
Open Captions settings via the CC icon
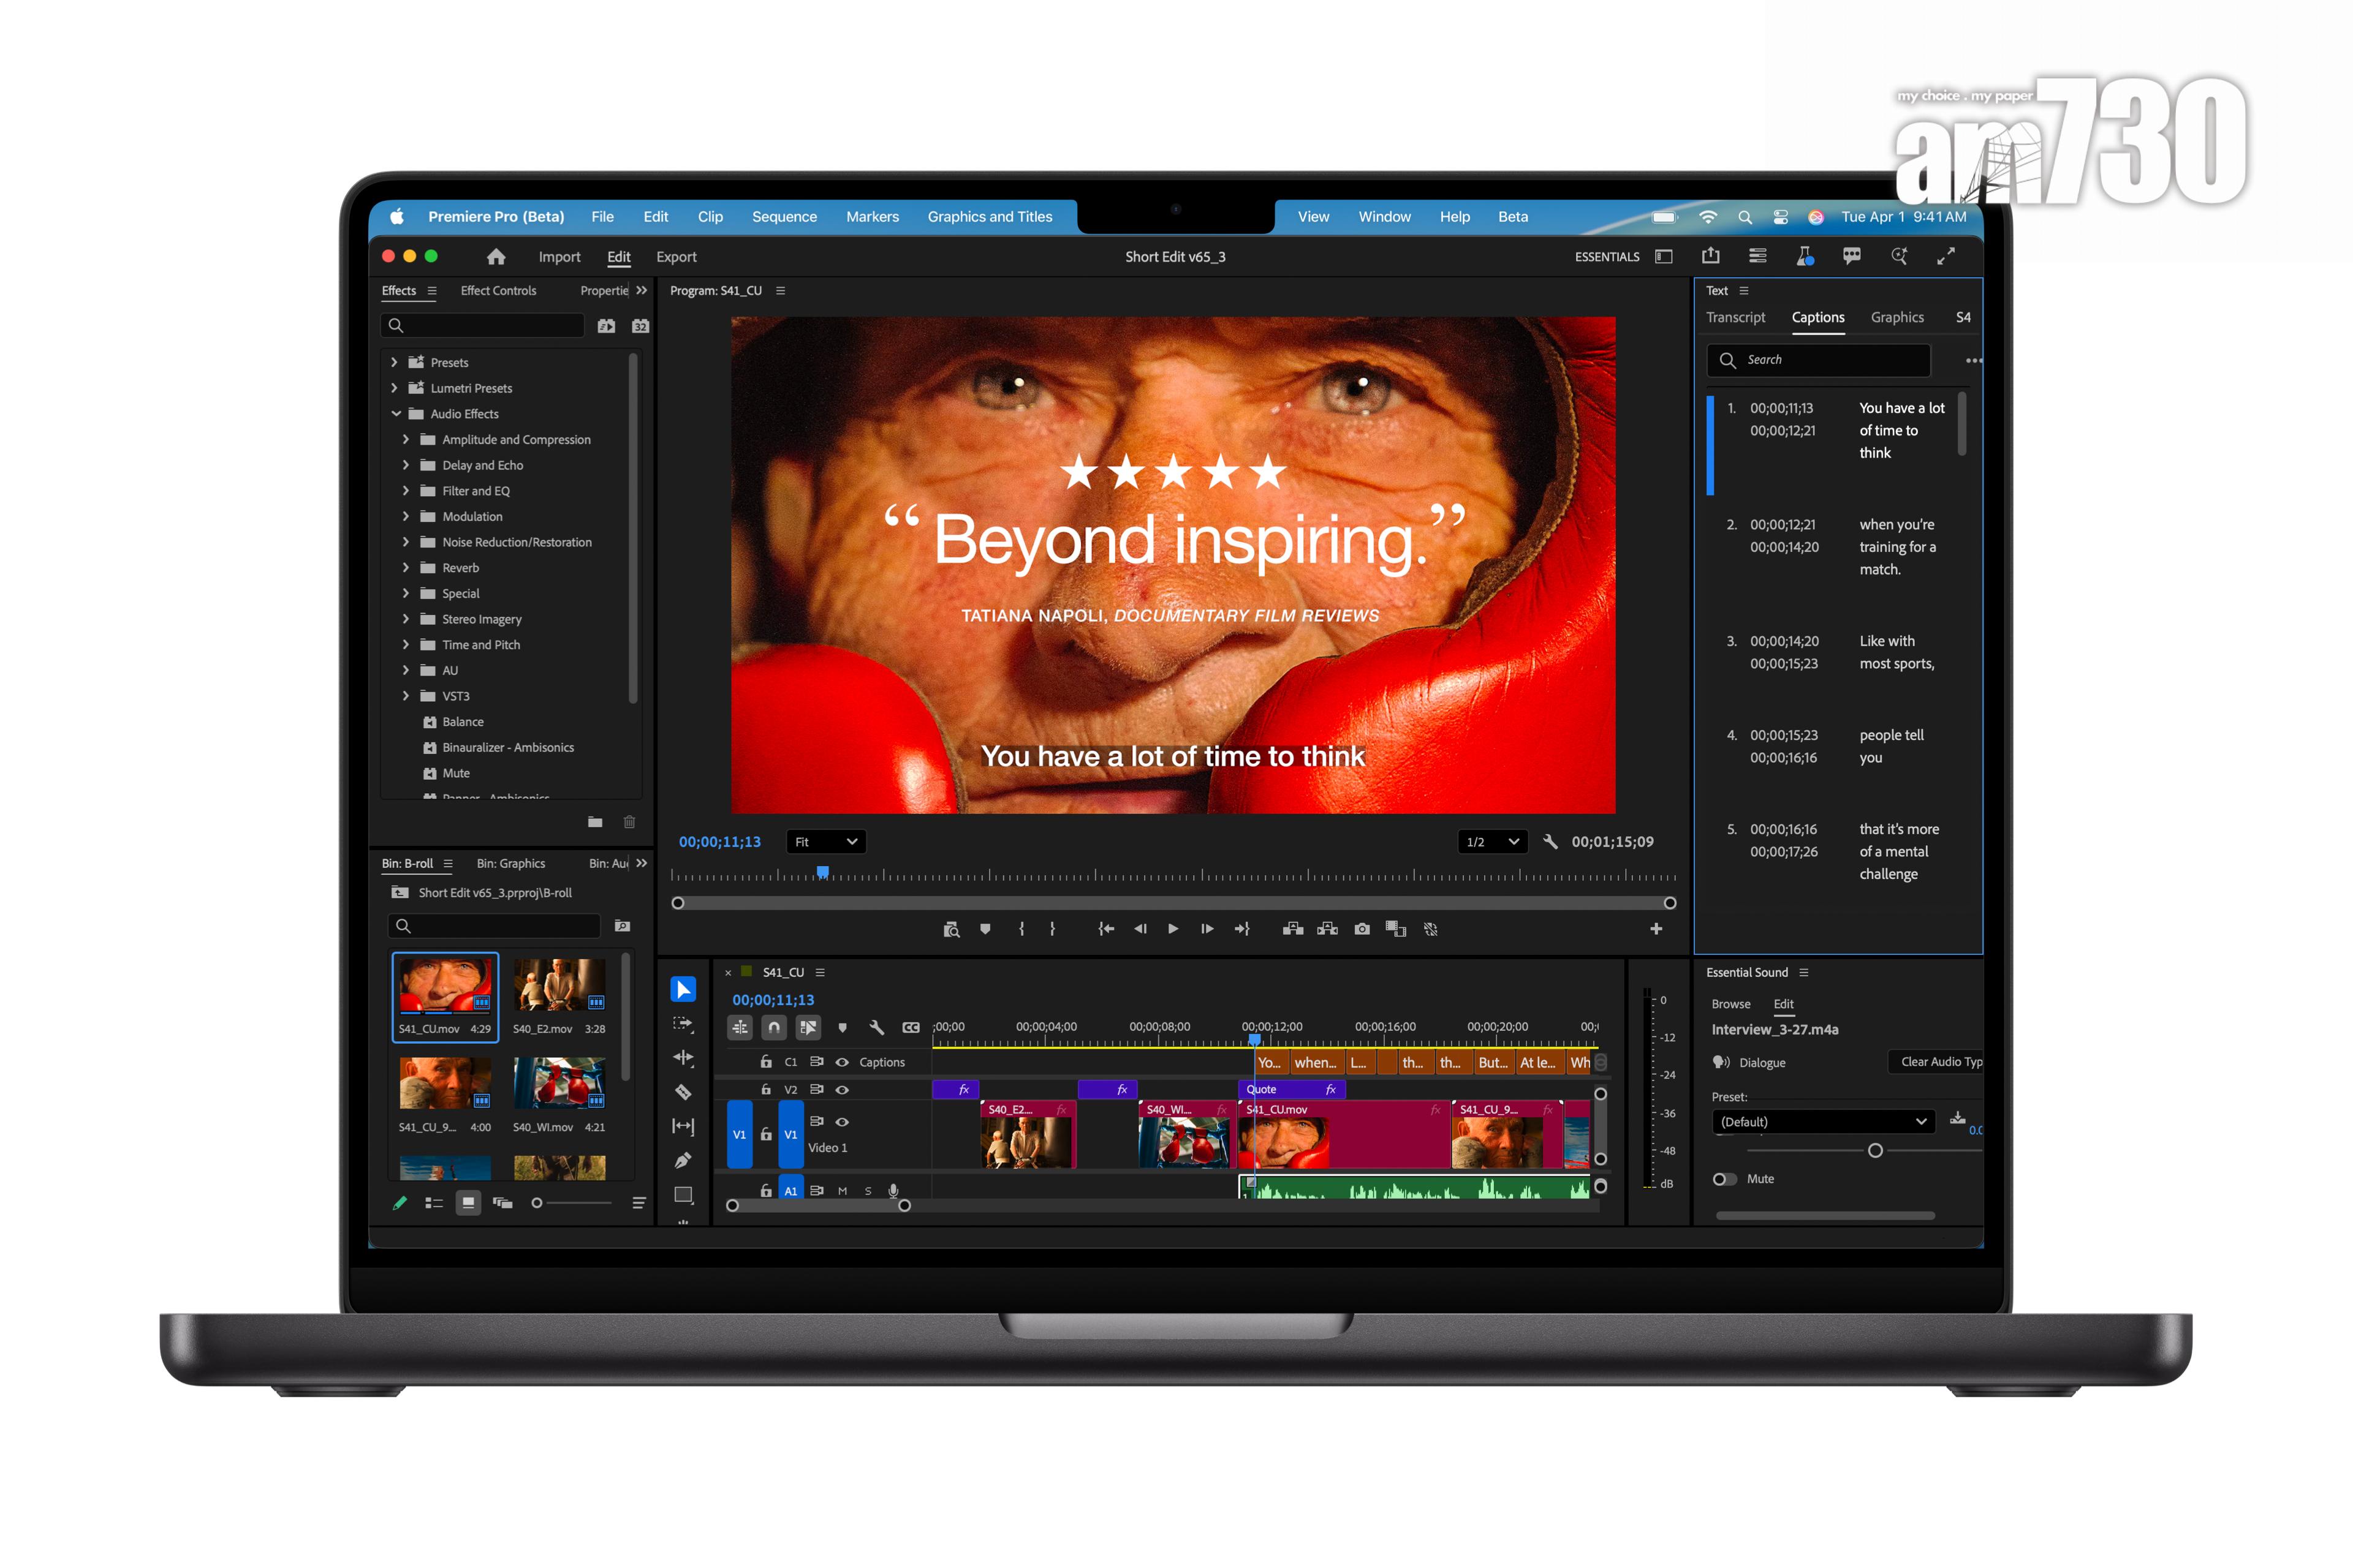[911, 1027]
